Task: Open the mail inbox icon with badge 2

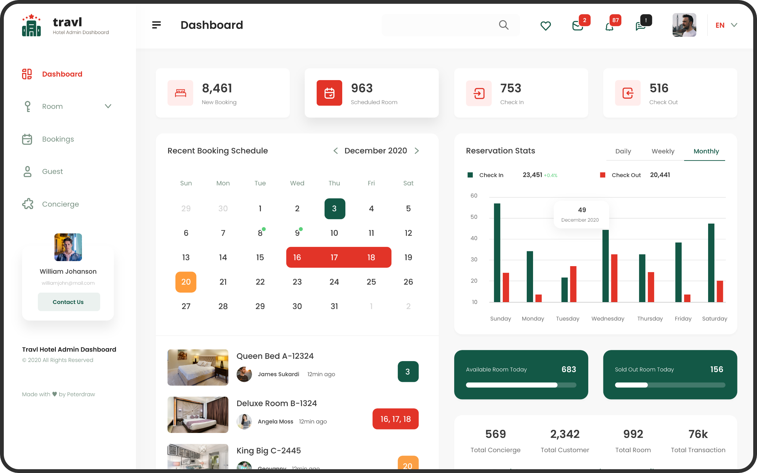Action: click(578, 26)
